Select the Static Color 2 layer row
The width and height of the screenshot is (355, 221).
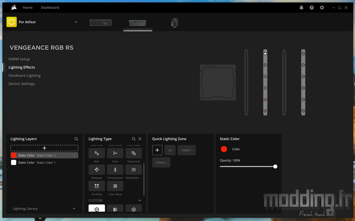coord(44,155)
